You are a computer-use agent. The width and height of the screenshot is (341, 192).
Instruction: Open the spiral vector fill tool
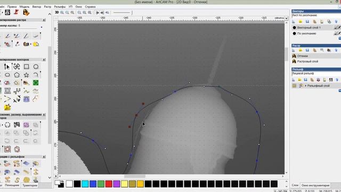(x=17, y=149)
